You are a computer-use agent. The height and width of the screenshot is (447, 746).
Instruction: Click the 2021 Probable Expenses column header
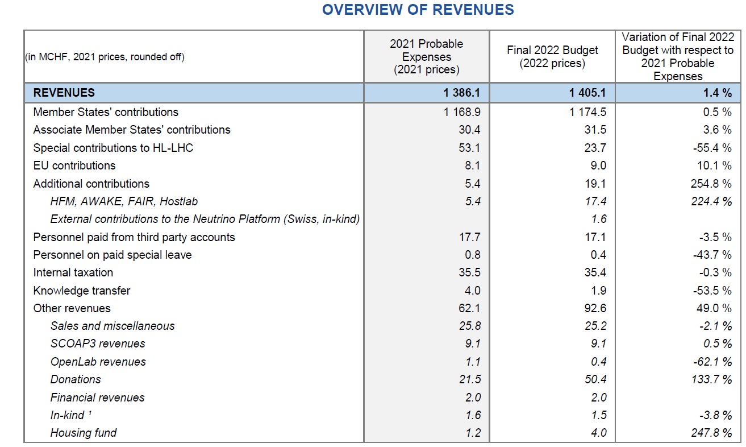click(426, 57)
